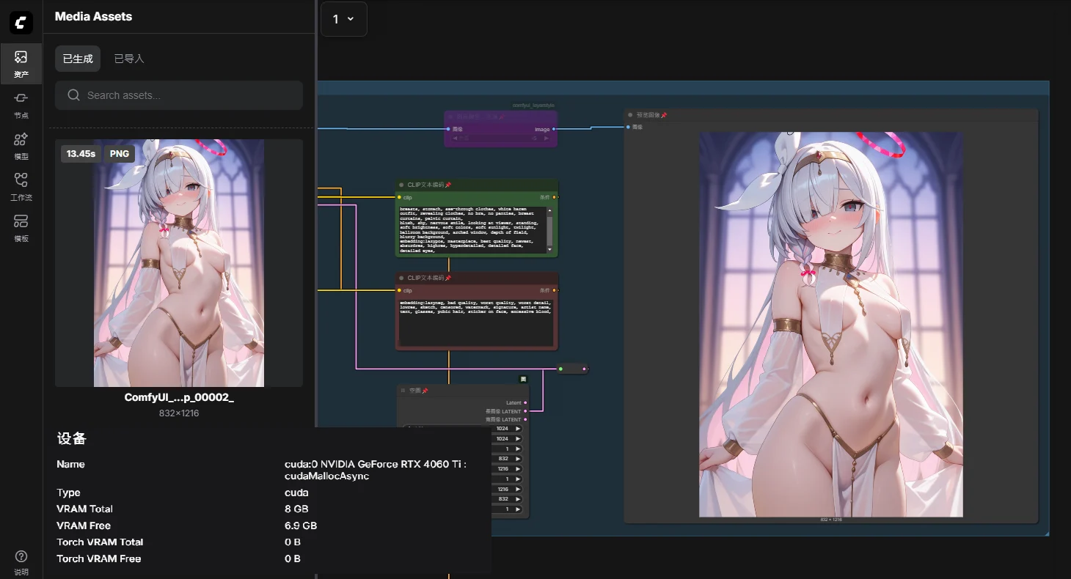
Task: Open the 工作流 workflows panel
Action: (x=21, y=186)
